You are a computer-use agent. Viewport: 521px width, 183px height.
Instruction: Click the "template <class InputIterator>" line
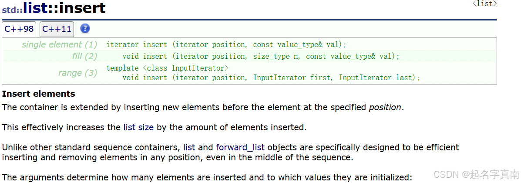[168, 68]
